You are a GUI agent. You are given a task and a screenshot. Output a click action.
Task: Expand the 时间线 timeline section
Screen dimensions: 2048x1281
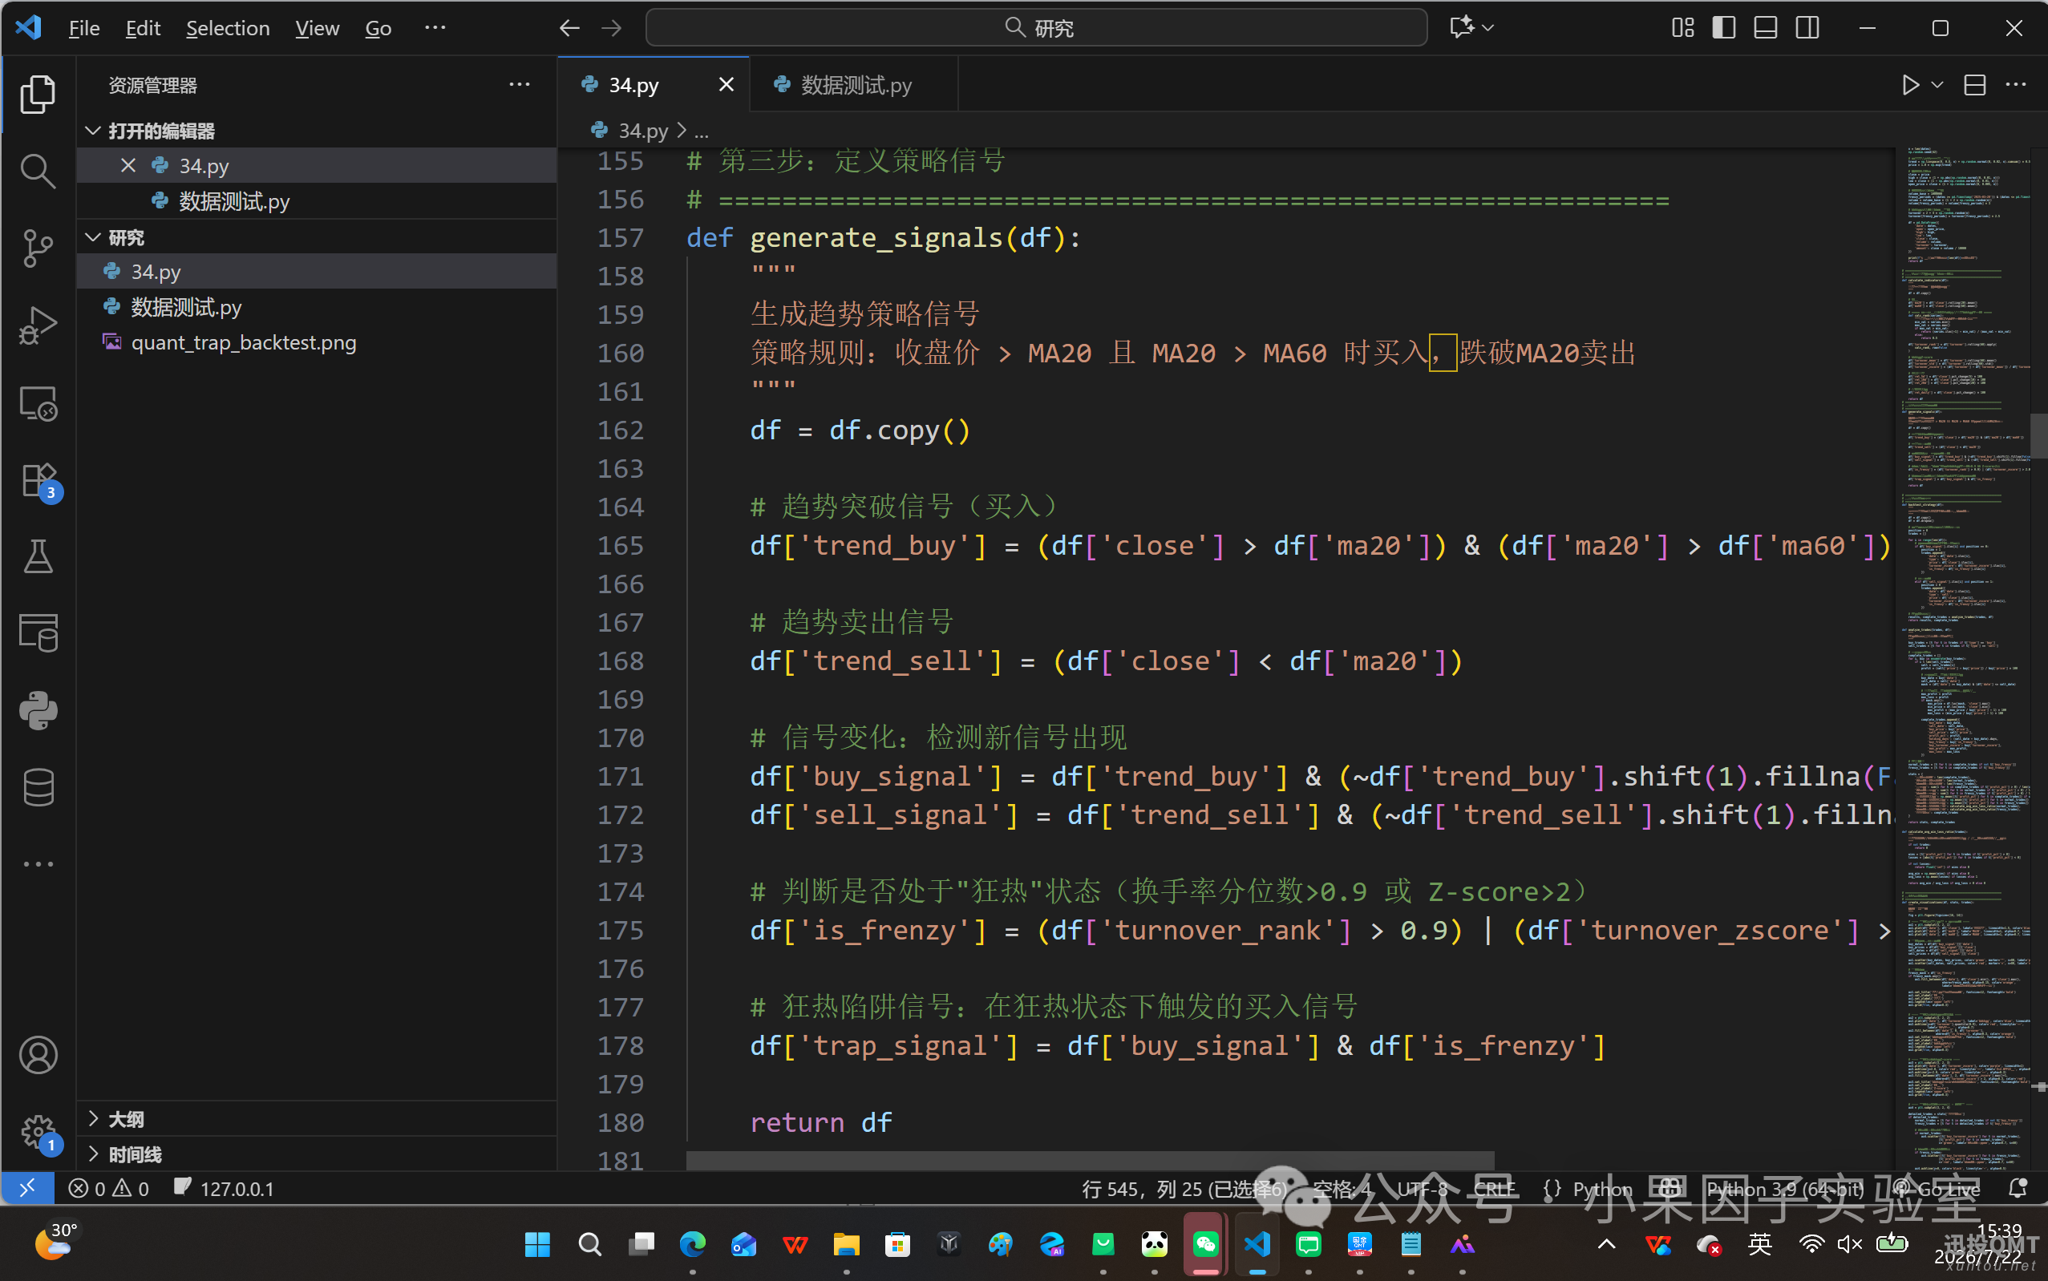pyautogui.click(x=317, y=1154)
